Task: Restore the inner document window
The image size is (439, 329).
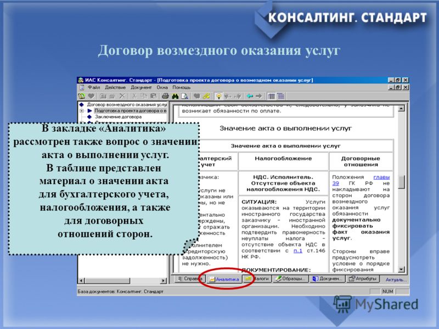Action: 398,88
